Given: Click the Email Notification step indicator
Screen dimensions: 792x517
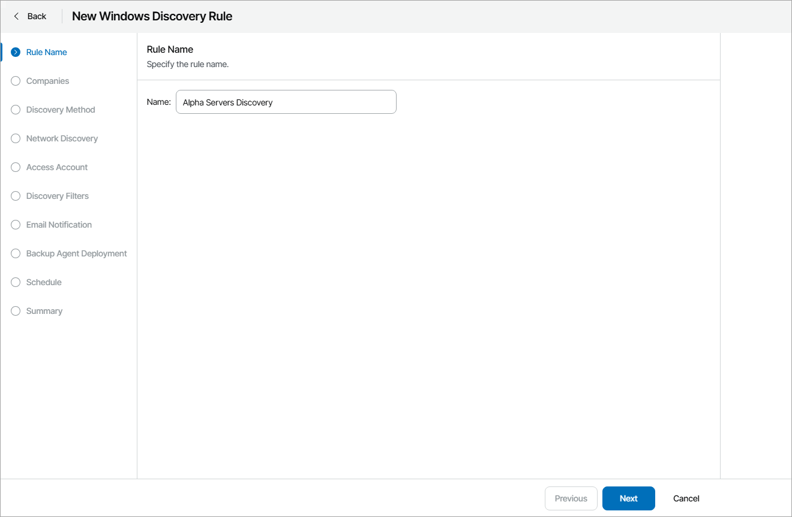Looking at the screenshot, I should click(x=16, y=225).
